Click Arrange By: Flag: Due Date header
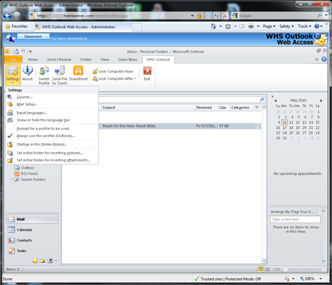 (292, 211)
